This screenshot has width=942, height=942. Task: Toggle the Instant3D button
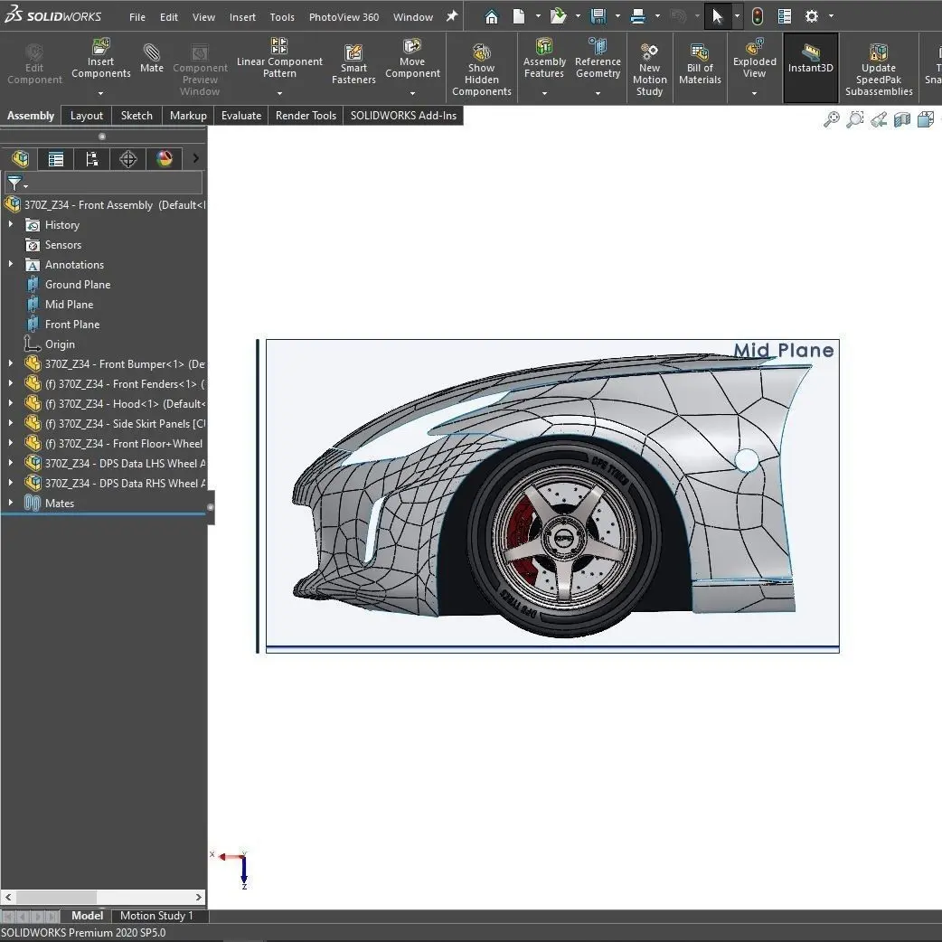(810, 59)
